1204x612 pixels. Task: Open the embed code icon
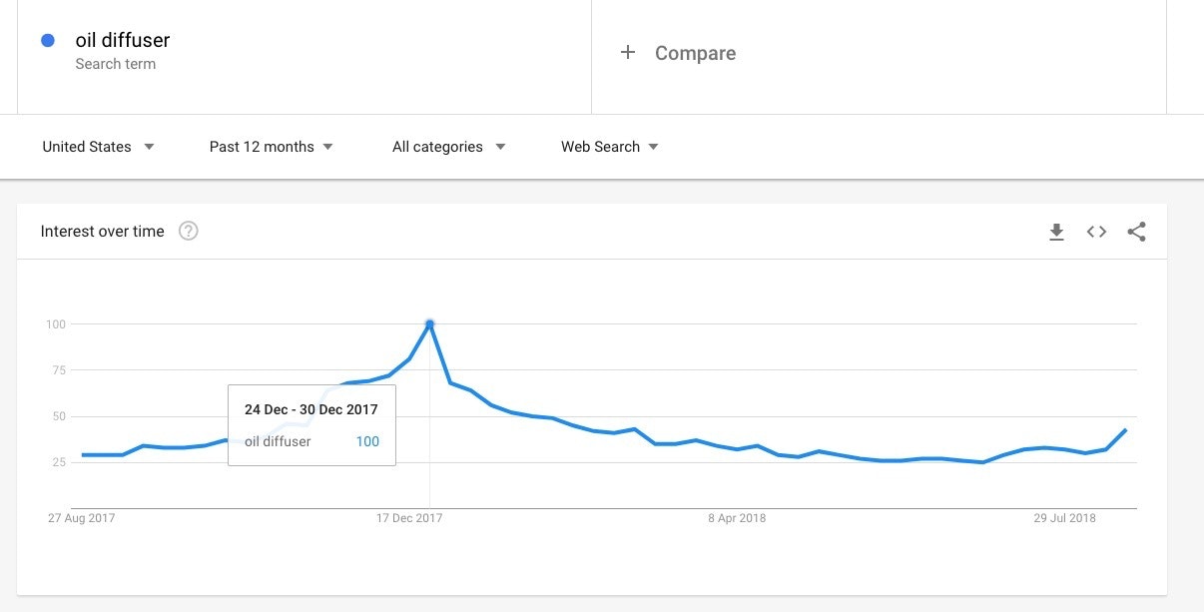coord(1096,232)
